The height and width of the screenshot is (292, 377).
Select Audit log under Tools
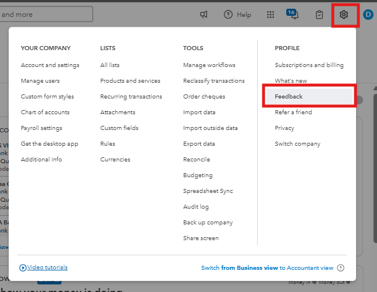coord(195,207)
